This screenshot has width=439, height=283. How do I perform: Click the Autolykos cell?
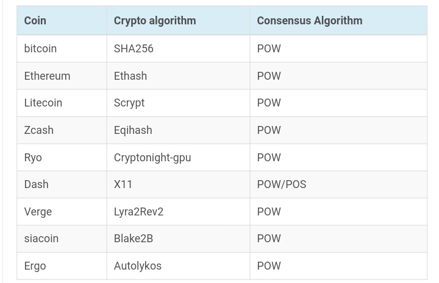coord(138,266)
